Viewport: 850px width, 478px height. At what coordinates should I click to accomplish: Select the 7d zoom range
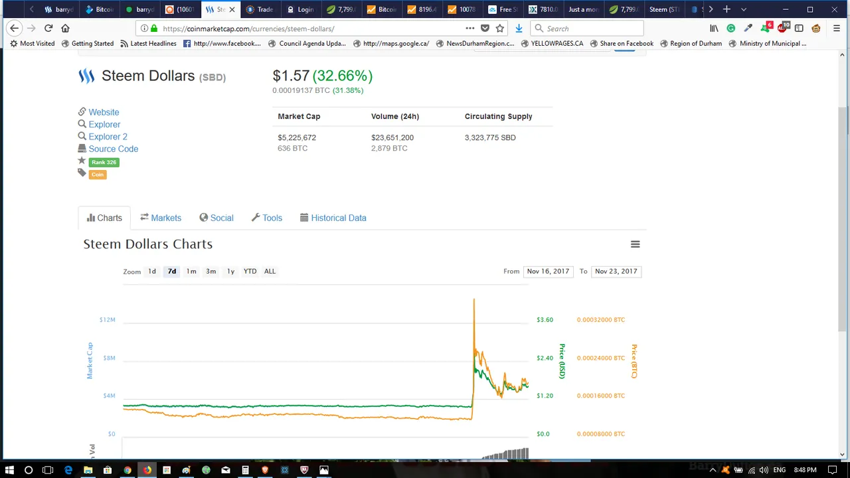click(x=172, y=271)
